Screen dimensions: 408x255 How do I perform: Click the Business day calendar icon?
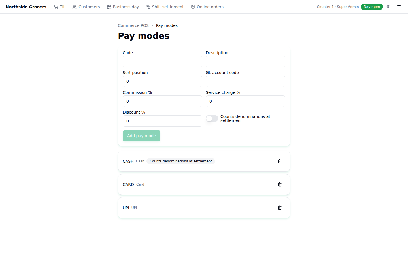[109, 7]
